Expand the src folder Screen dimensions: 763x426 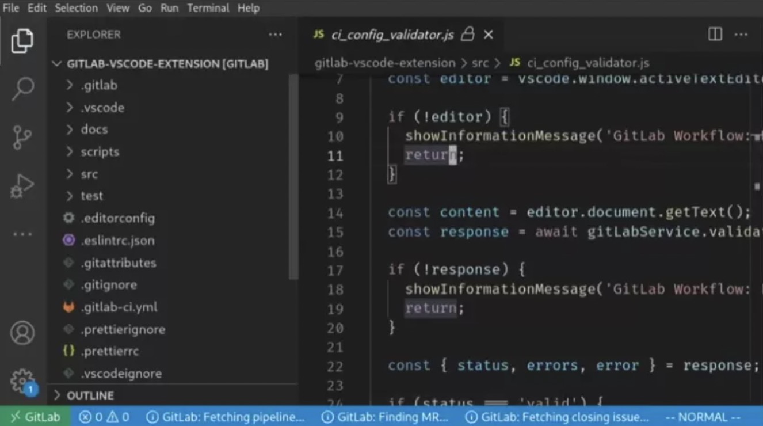[x=89, y=174]
